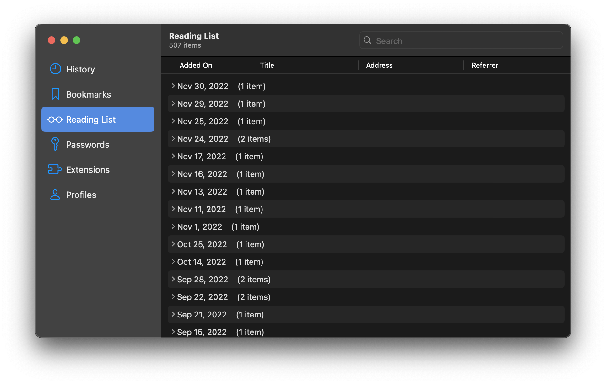Select the Bookmarks sidebar icon
Viewport: 606px width, 384px height.
coord(55,94)
